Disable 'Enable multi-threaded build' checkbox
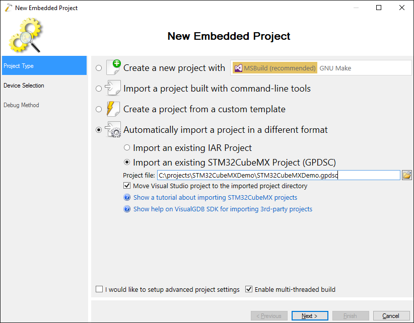 coord(249,289)
